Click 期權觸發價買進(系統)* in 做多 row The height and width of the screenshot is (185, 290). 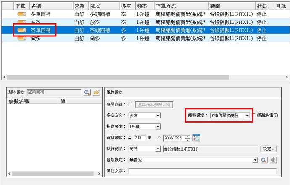(x=180, y=39)
